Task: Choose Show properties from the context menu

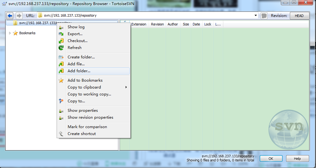Action: (x=94, y=110)
